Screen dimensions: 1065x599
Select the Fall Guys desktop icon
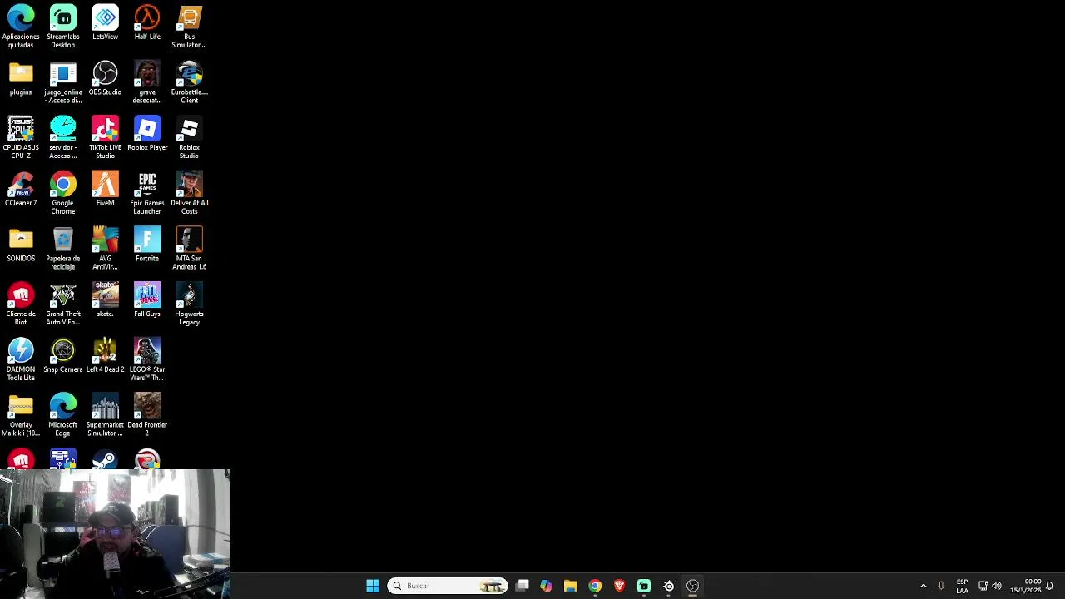click(147, 300)
